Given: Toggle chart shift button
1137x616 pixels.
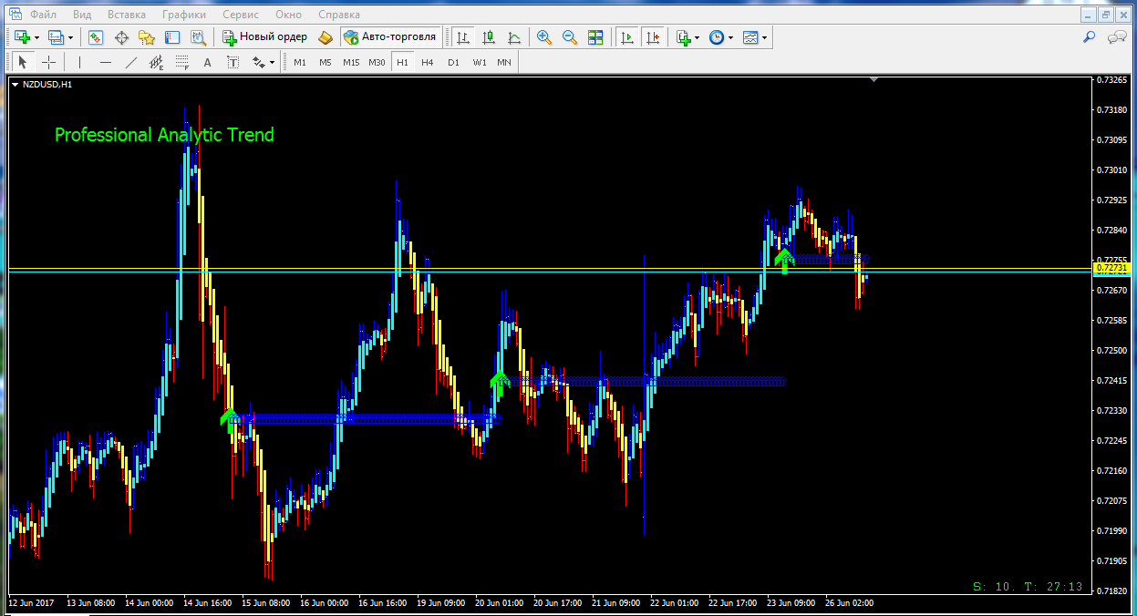Looking at the screenshot, I should click(652, 37).
